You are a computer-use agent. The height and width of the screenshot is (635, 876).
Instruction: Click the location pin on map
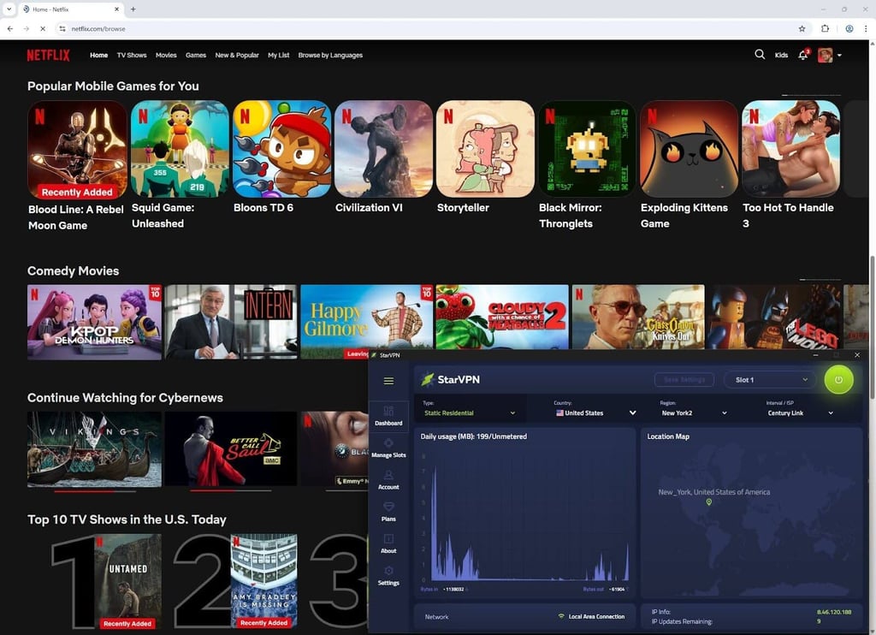pyautogui.click(x=709, y=502)
